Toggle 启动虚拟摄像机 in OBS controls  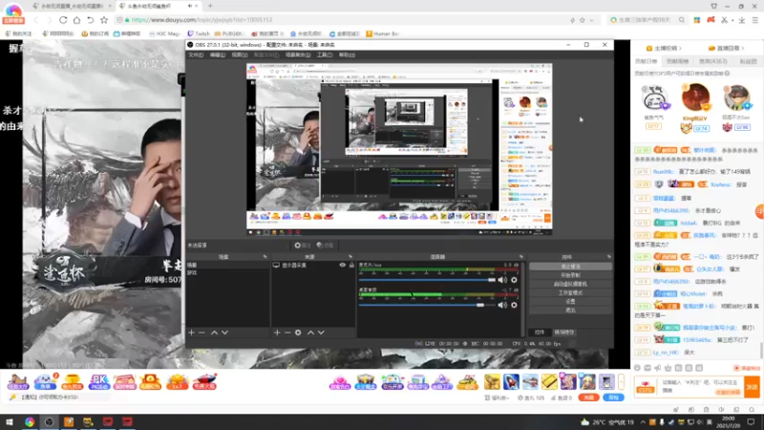pos(570,284)
